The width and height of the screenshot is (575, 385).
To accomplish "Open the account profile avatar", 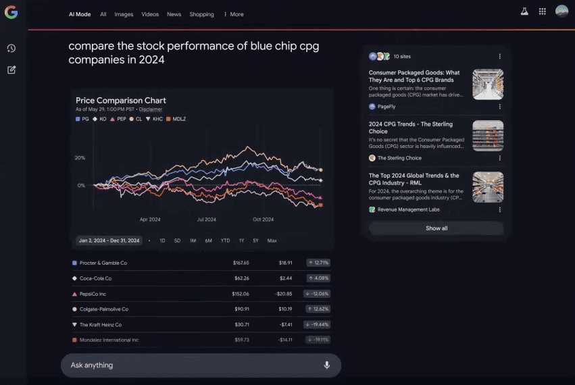I will pyautogui.click(x=561, y=11).
